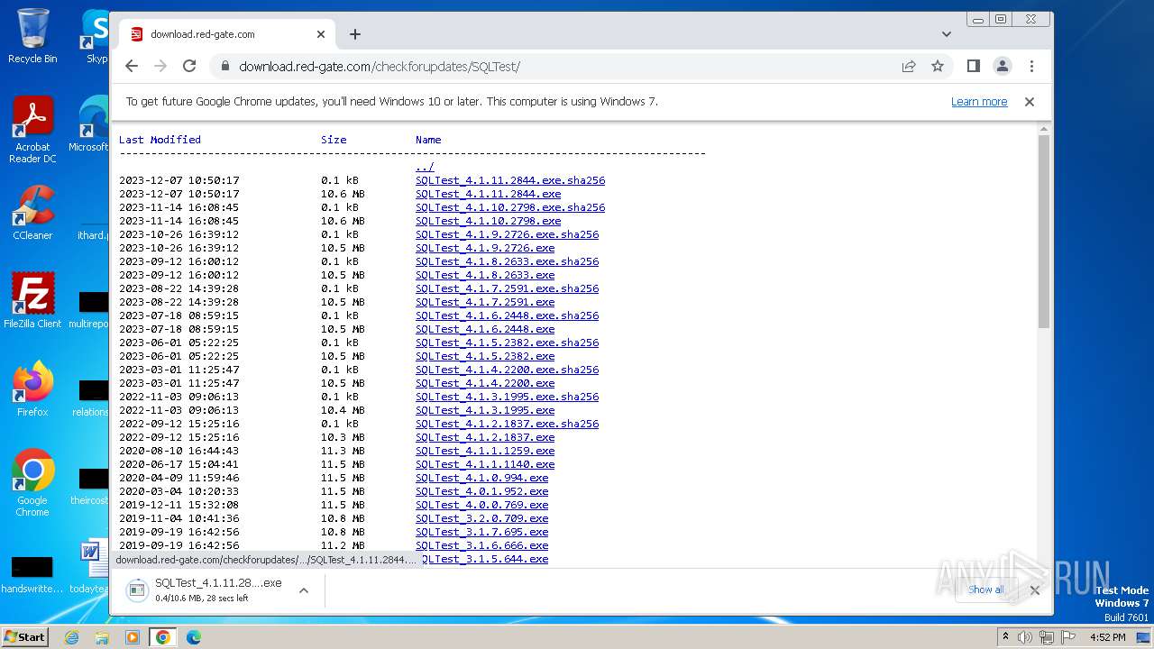1154x649 pixels.
Task: Open the downloading SQLTest_4.1.11 item
Action: click(x=206, y=590)
